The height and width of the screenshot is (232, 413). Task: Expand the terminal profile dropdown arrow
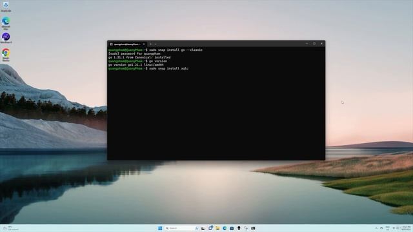[x=156, y=44]
